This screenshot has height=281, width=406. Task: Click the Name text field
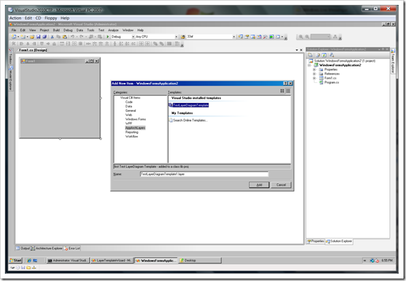195,174
